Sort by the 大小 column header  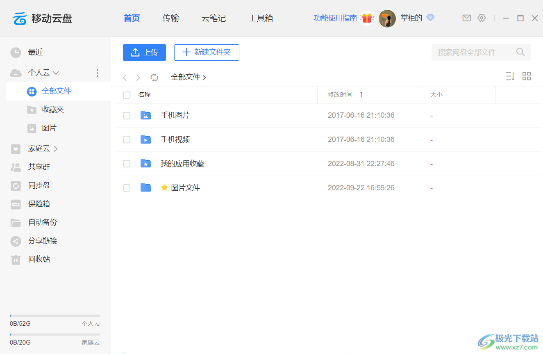(x=436, y=95)
